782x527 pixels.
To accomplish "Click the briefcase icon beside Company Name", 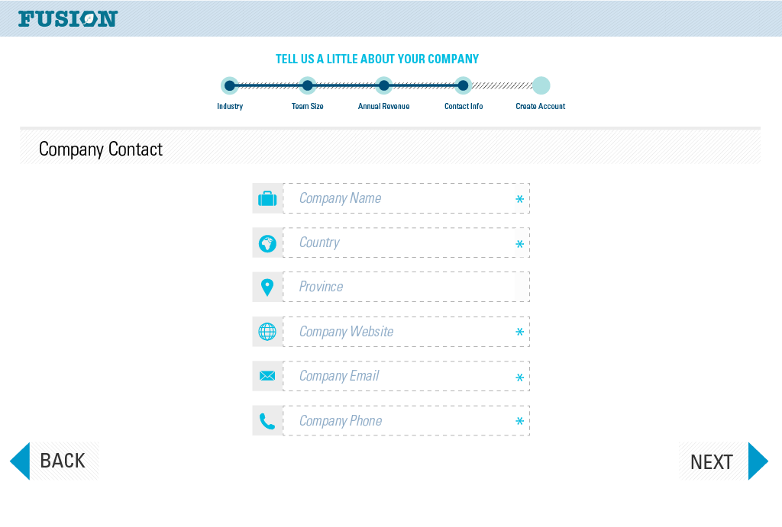I will point(267,198).
